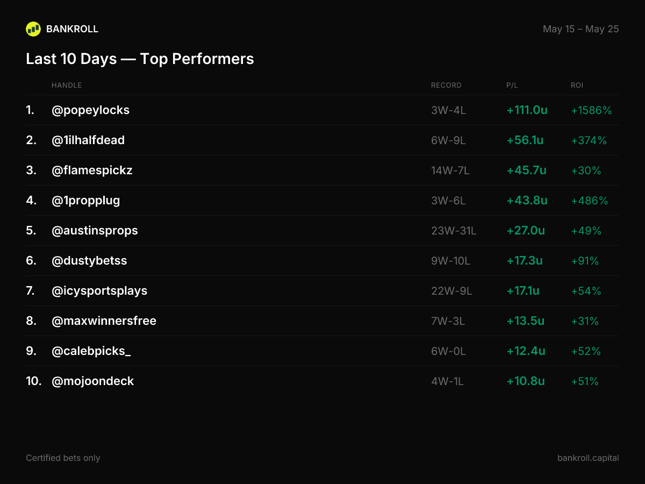
Task: Click the +1586% ROI value
Action: pyautogui.click(x=591, y=110)
